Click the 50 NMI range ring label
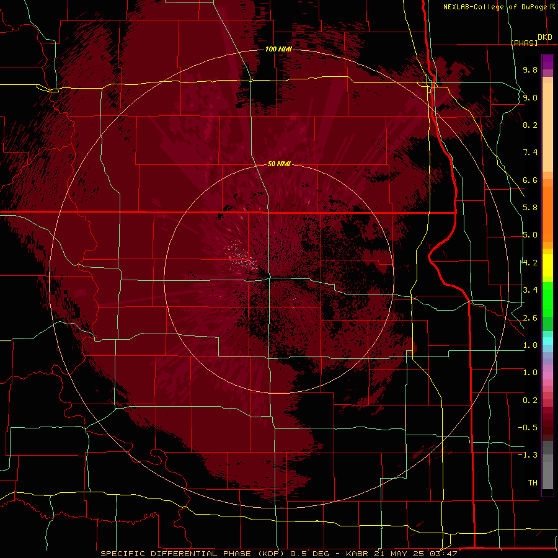Screen dimensions: 558x558 280,164
